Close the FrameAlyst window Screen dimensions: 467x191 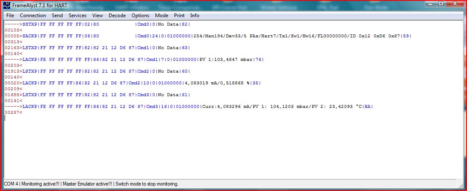[x=455, y=4]
